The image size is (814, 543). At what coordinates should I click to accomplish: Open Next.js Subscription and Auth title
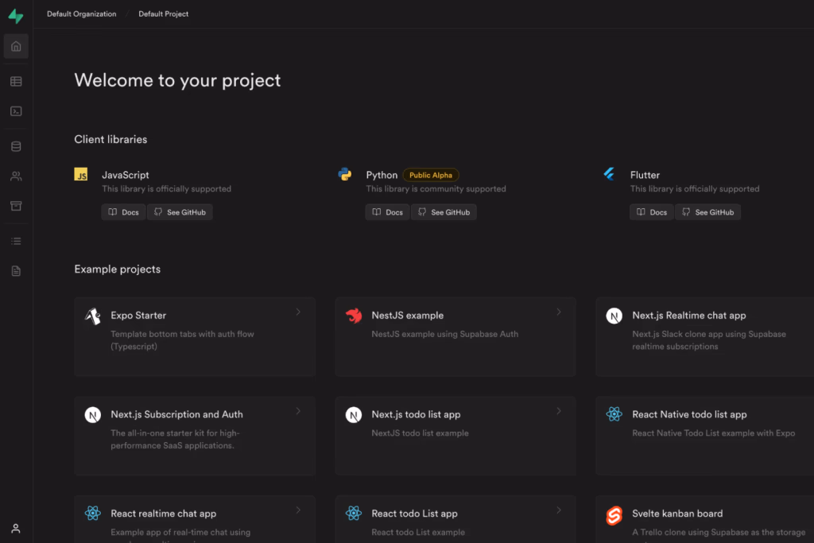point(176,415)
